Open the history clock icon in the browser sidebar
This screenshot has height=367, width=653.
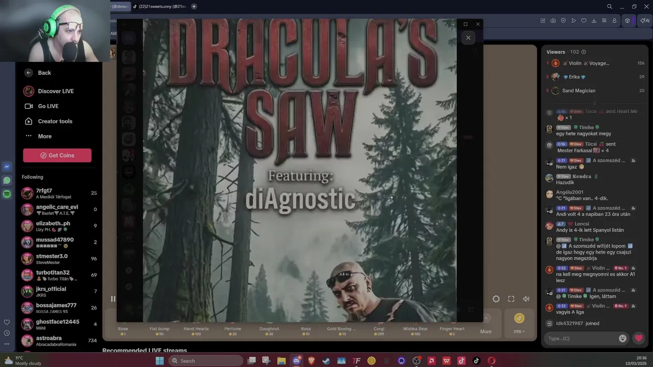7,333
